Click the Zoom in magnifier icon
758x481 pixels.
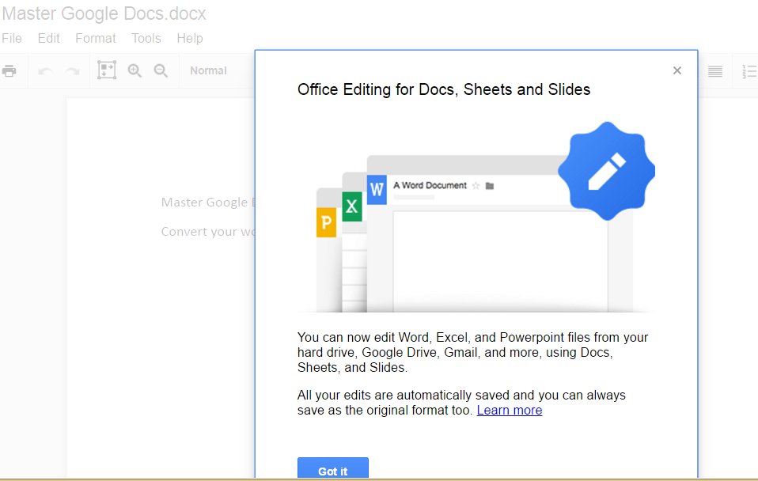(135, 71)
